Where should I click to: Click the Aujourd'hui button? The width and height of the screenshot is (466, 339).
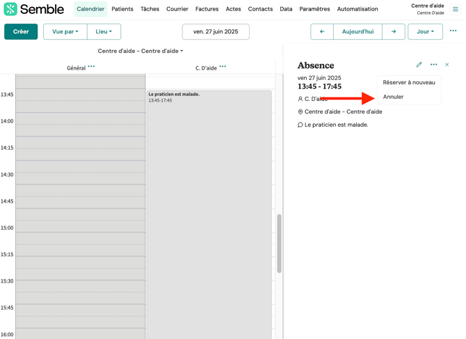point(357,31)
